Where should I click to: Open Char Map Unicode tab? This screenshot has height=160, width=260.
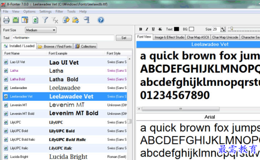click(225, 37)
